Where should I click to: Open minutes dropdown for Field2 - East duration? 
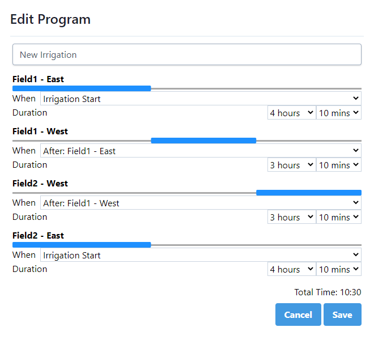tap(338, 269)
